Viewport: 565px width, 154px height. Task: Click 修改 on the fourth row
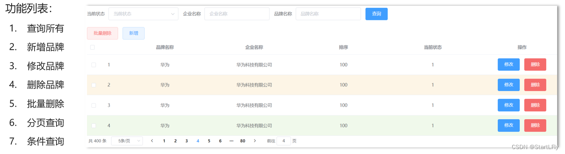tap(508, 125)
